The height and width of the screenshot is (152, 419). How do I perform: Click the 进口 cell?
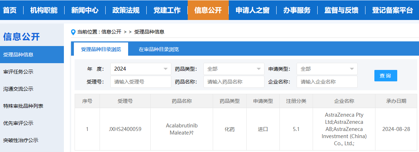point(263,129)
